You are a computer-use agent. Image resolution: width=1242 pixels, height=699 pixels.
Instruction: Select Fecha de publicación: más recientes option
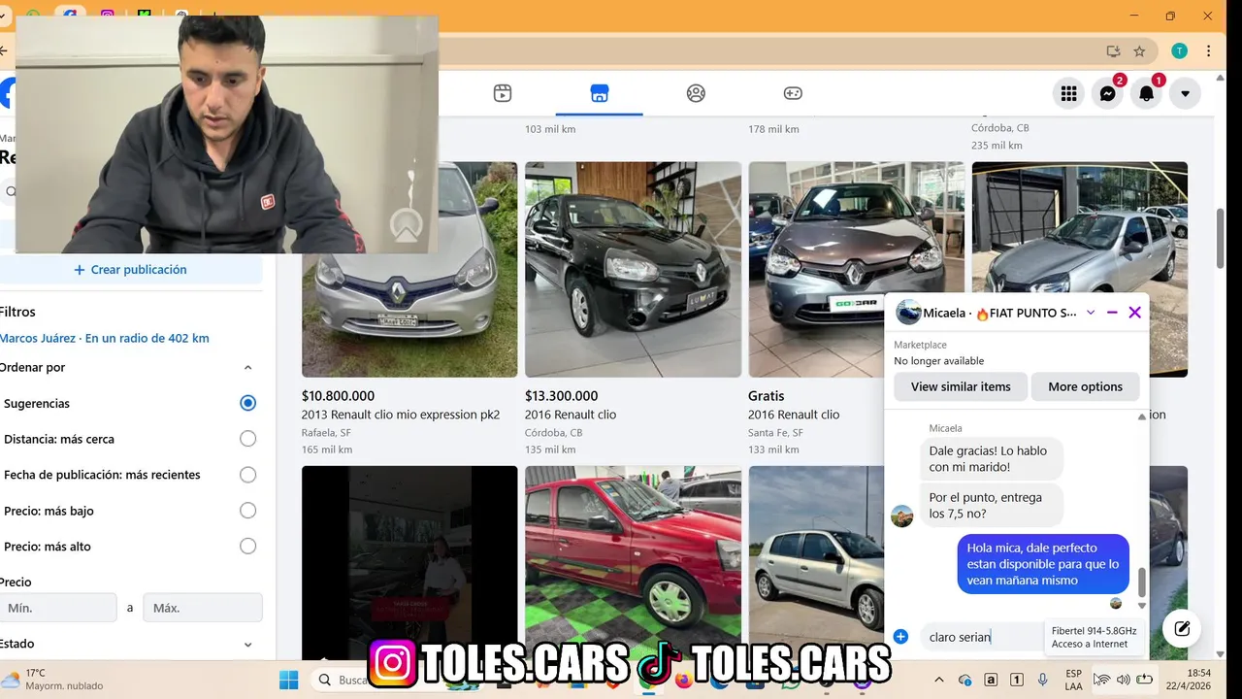point(247,475)
